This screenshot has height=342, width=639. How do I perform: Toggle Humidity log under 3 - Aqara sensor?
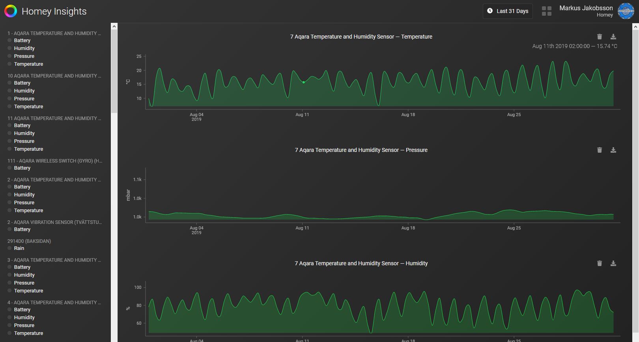click(x=21, y=275)
